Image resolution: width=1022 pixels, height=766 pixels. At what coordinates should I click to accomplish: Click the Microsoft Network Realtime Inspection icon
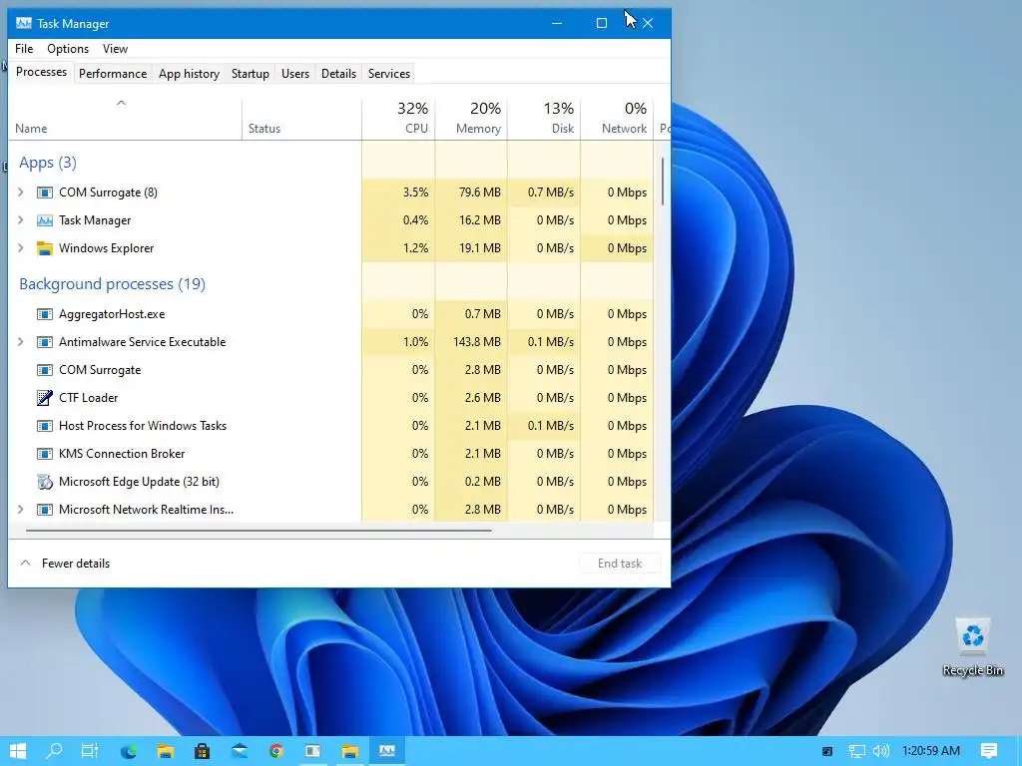pyautogui.click(x=44, y=510)
